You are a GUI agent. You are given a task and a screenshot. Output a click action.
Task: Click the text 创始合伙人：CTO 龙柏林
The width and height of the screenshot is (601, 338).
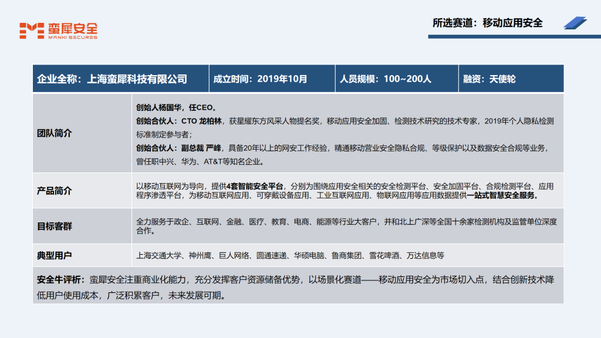pos(179,121)
